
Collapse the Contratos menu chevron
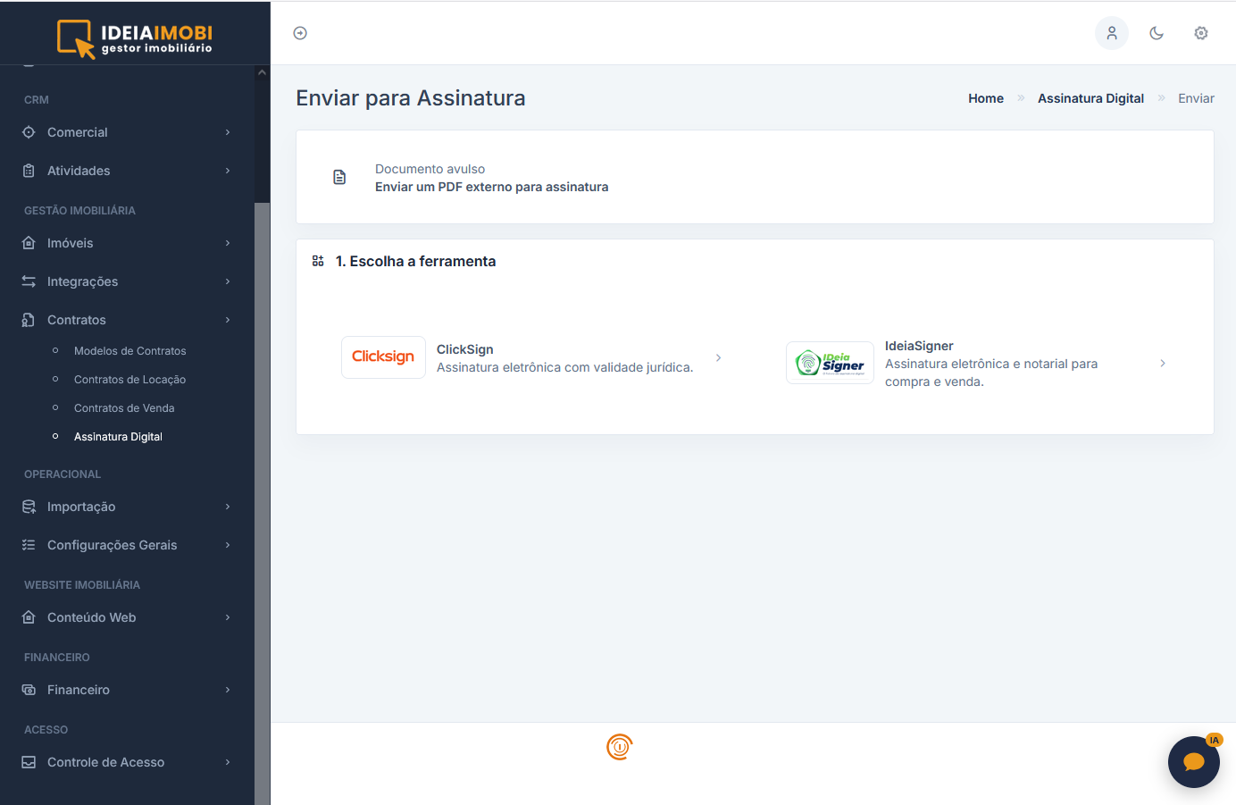tap(228, 320)
